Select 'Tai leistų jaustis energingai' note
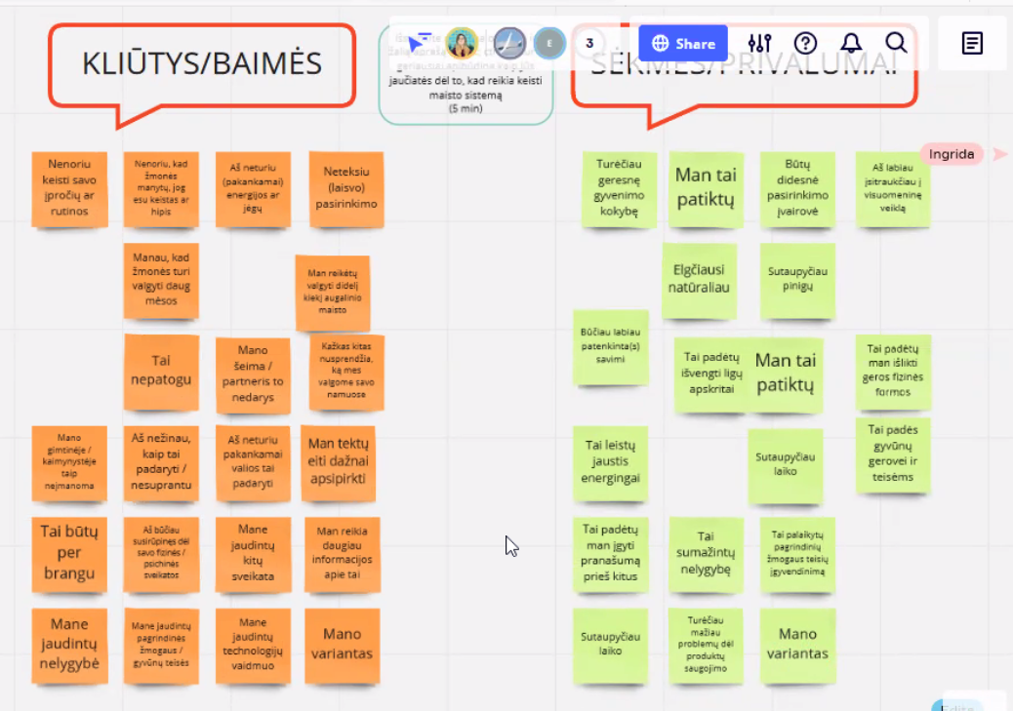The image size is (1013, 711). [611, 462]
